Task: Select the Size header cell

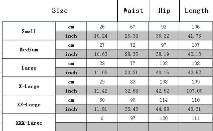Action: point(60,11)
